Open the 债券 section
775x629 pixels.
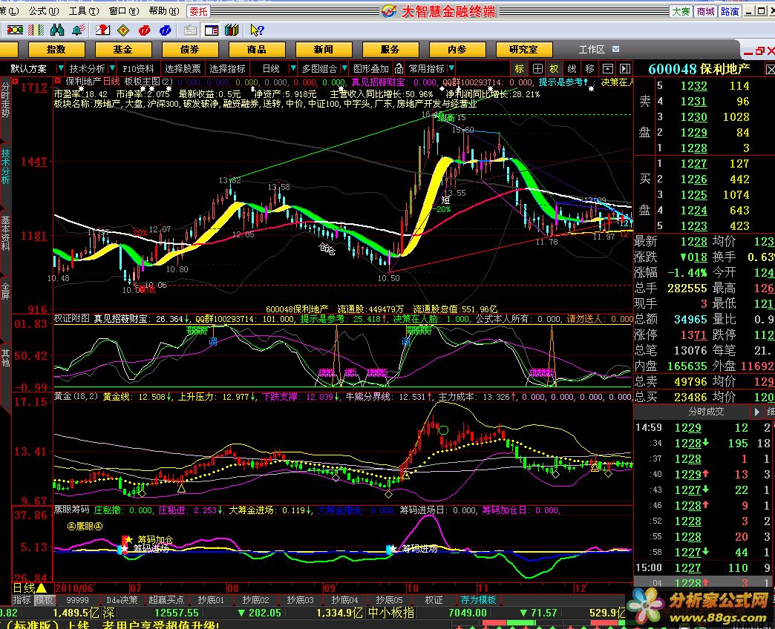click(190, 50)
